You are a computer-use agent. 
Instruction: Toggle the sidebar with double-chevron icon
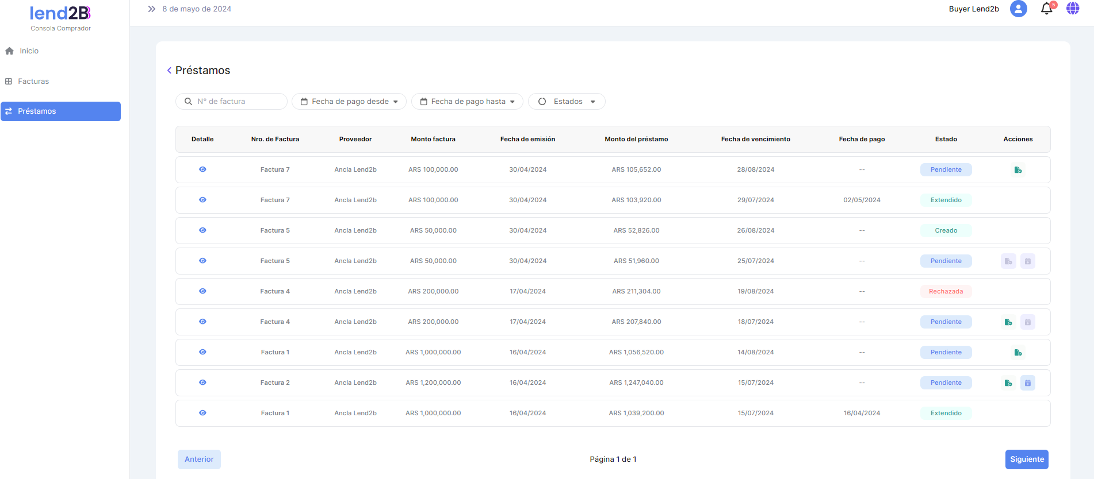(151, 9)
